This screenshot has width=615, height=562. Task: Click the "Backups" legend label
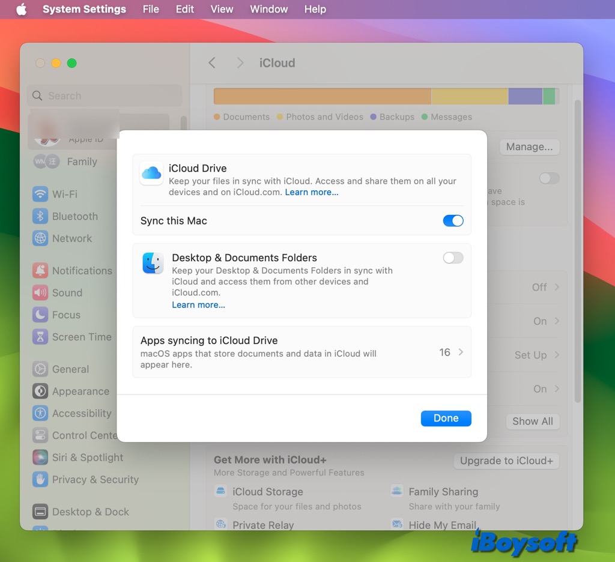[x=397, y=117]
